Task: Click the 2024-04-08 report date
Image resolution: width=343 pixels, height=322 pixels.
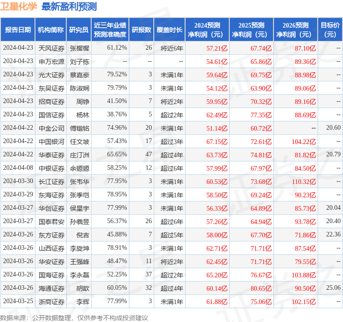Action: [x=18, y=167]
